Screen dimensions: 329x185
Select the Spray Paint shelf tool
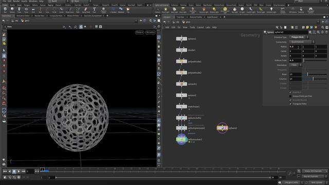(86, 10)
